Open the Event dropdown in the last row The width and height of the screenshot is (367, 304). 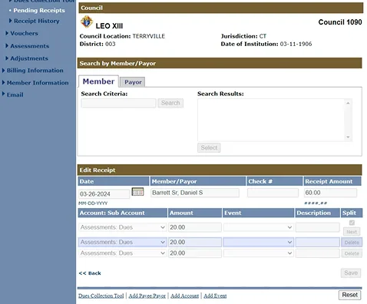pos(258,253)
